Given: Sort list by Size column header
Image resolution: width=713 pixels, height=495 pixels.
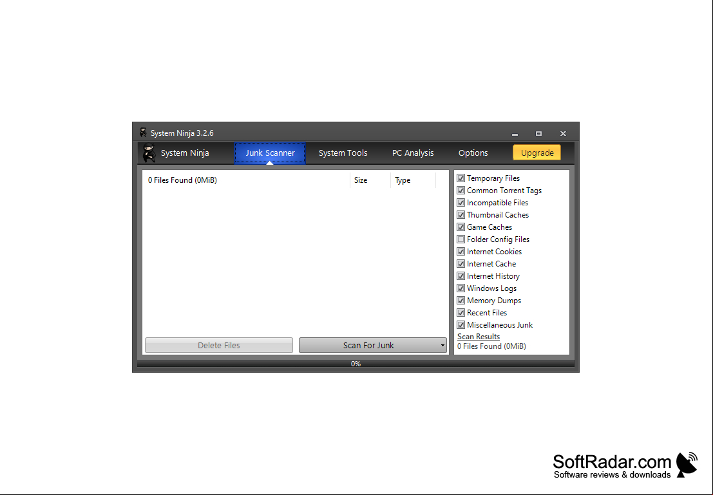Looking at the screenshot, I should pos(370,180).
